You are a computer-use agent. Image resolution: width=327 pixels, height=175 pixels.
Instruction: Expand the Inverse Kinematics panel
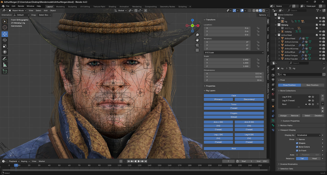pos(289,164)
